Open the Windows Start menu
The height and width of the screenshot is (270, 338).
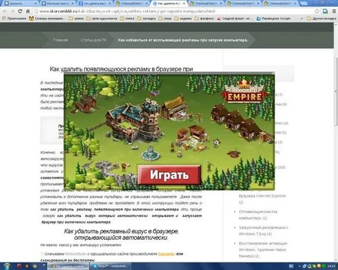(7, 266)
